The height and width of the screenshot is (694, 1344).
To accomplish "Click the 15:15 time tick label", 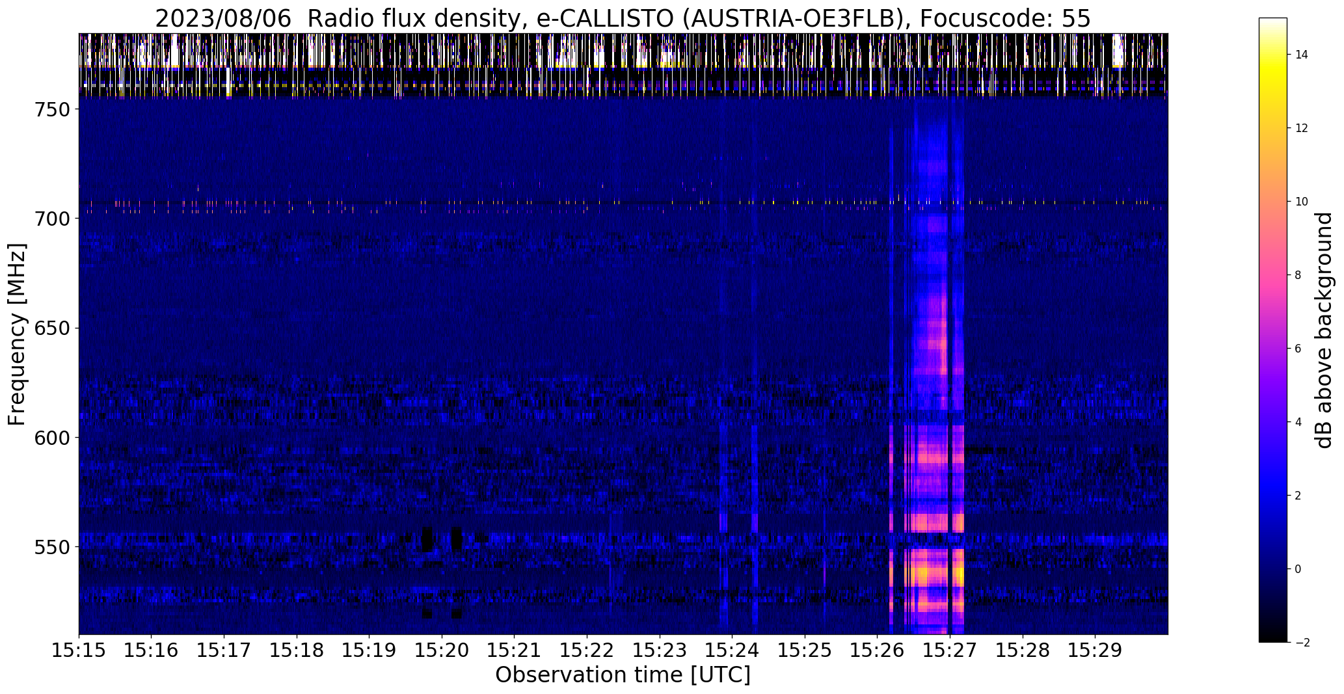I will point(79,650).
